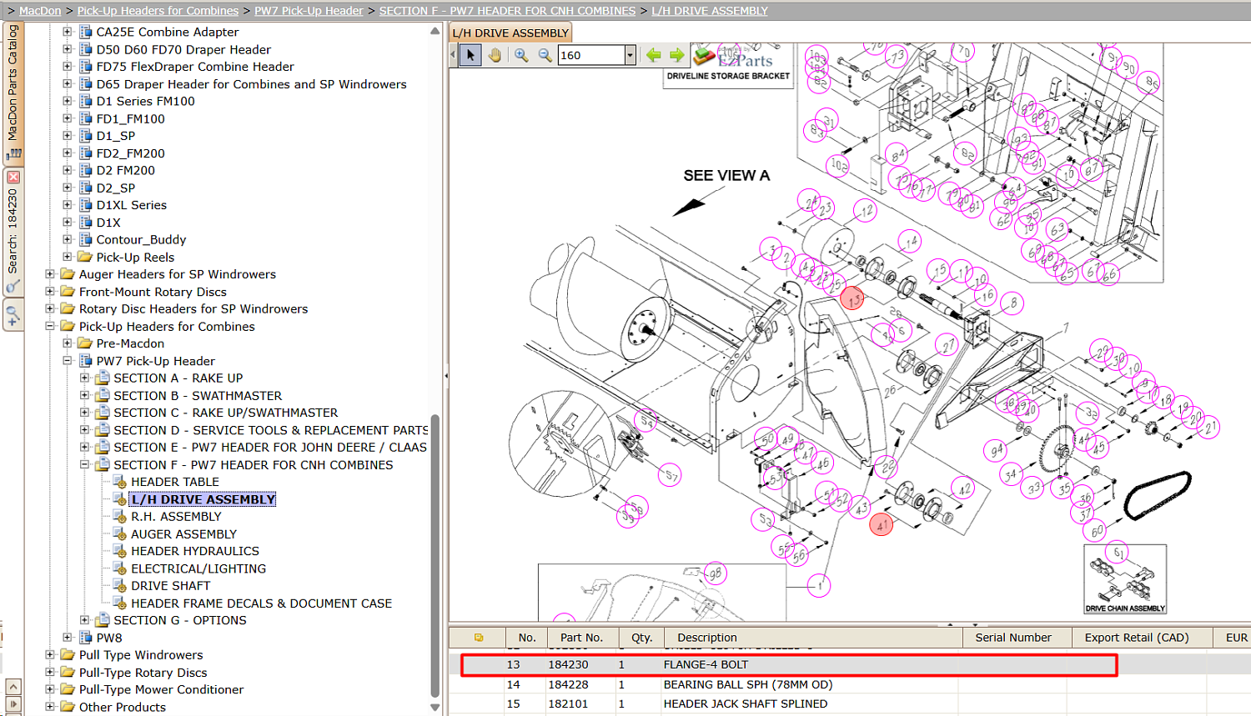Close the Search: 184230 side tab
1251x716 pixels.
pyautogui.click(x=13, y=177)
